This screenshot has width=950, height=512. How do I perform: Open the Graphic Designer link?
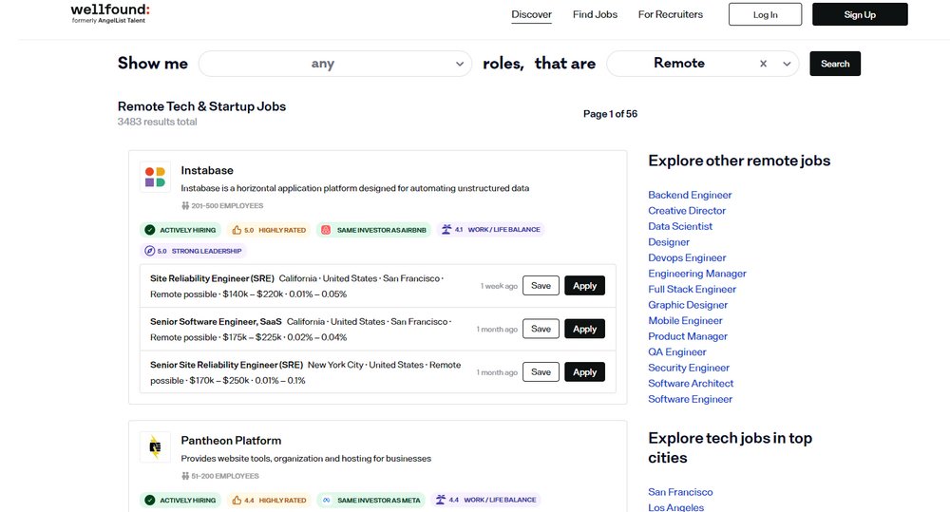click(x=688, y=305)
